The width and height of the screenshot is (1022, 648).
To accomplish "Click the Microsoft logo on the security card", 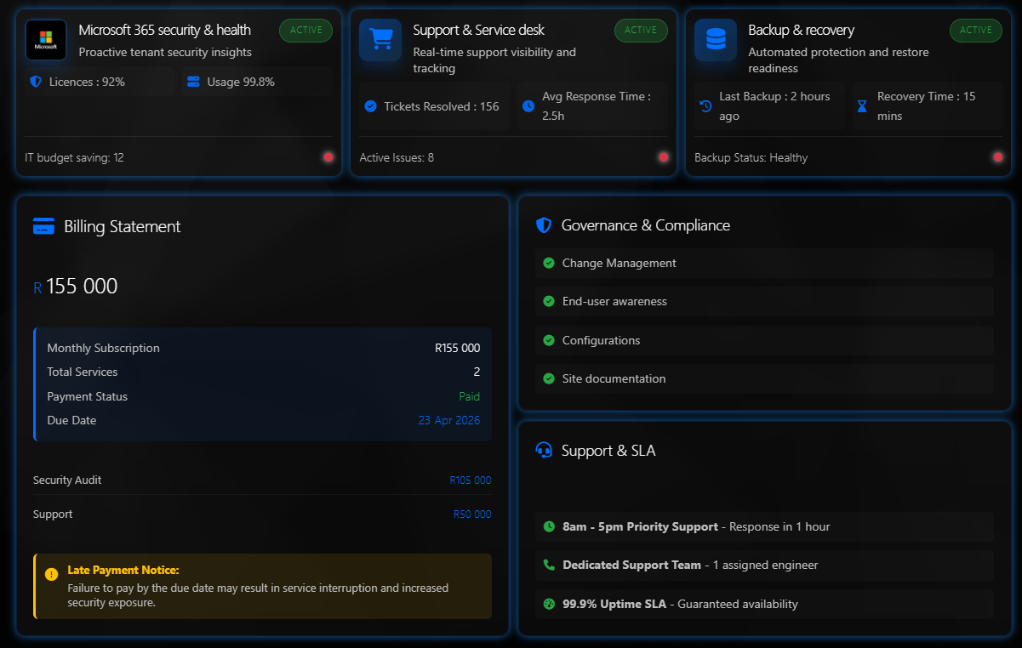I will pos(45,39).
